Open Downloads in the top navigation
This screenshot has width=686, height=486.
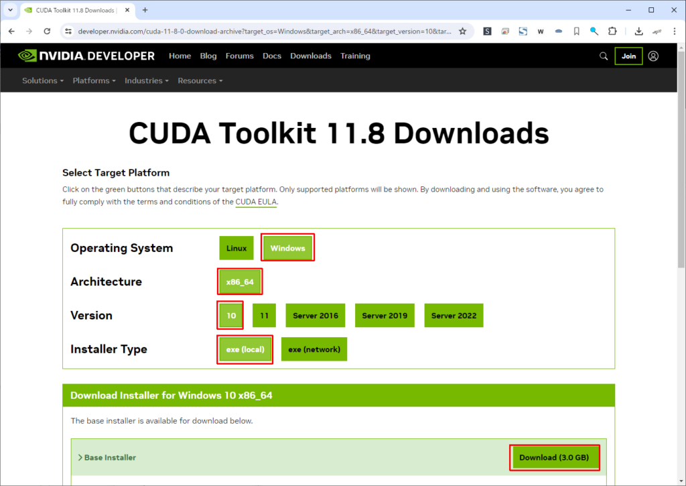click(x=311, y=56)
